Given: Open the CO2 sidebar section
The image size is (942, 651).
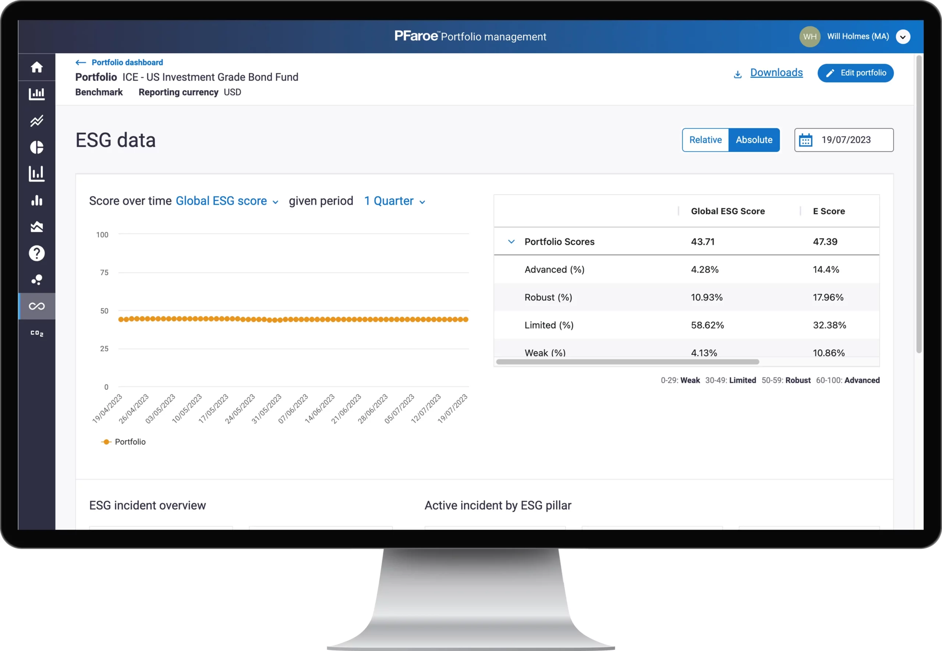Looking at the screenshot, I should pos(37,333).
